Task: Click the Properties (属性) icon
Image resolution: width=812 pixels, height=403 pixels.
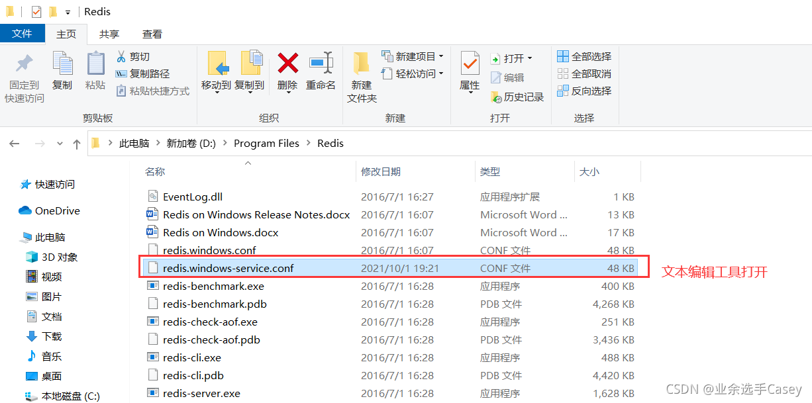Action: click(x=470, y=64)
